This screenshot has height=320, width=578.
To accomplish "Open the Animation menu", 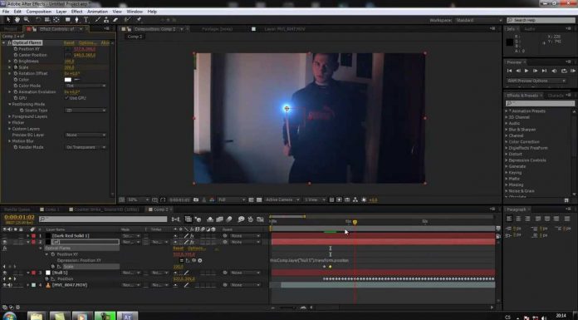I will click(x=97, y=12).
